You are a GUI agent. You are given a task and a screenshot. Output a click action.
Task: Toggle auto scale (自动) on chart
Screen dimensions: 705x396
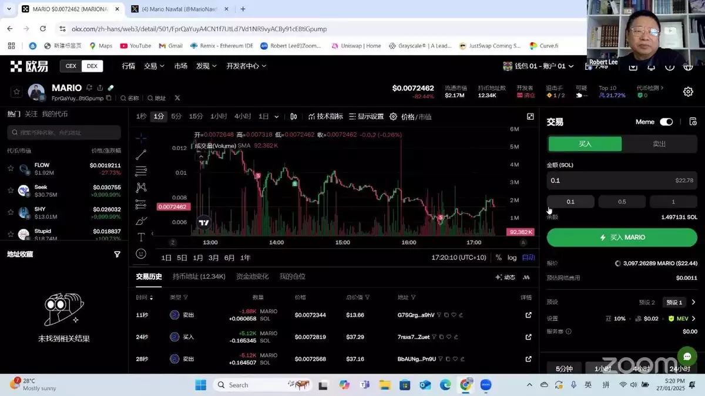click(528, 258)
